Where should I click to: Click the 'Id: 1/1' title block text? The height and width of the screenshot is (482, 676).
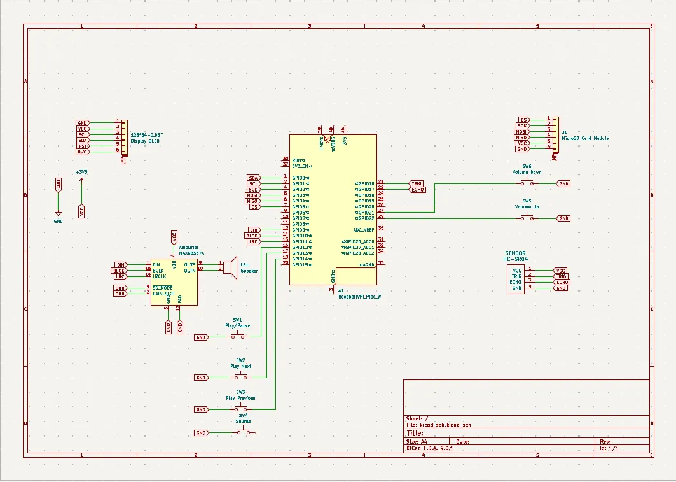(609, 448)
